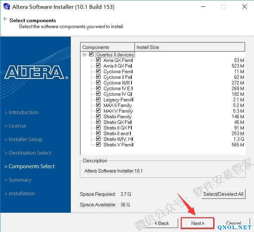Click the Destination Select step in sidebar
The image size is (254, 232).
[x=30, y=153]
